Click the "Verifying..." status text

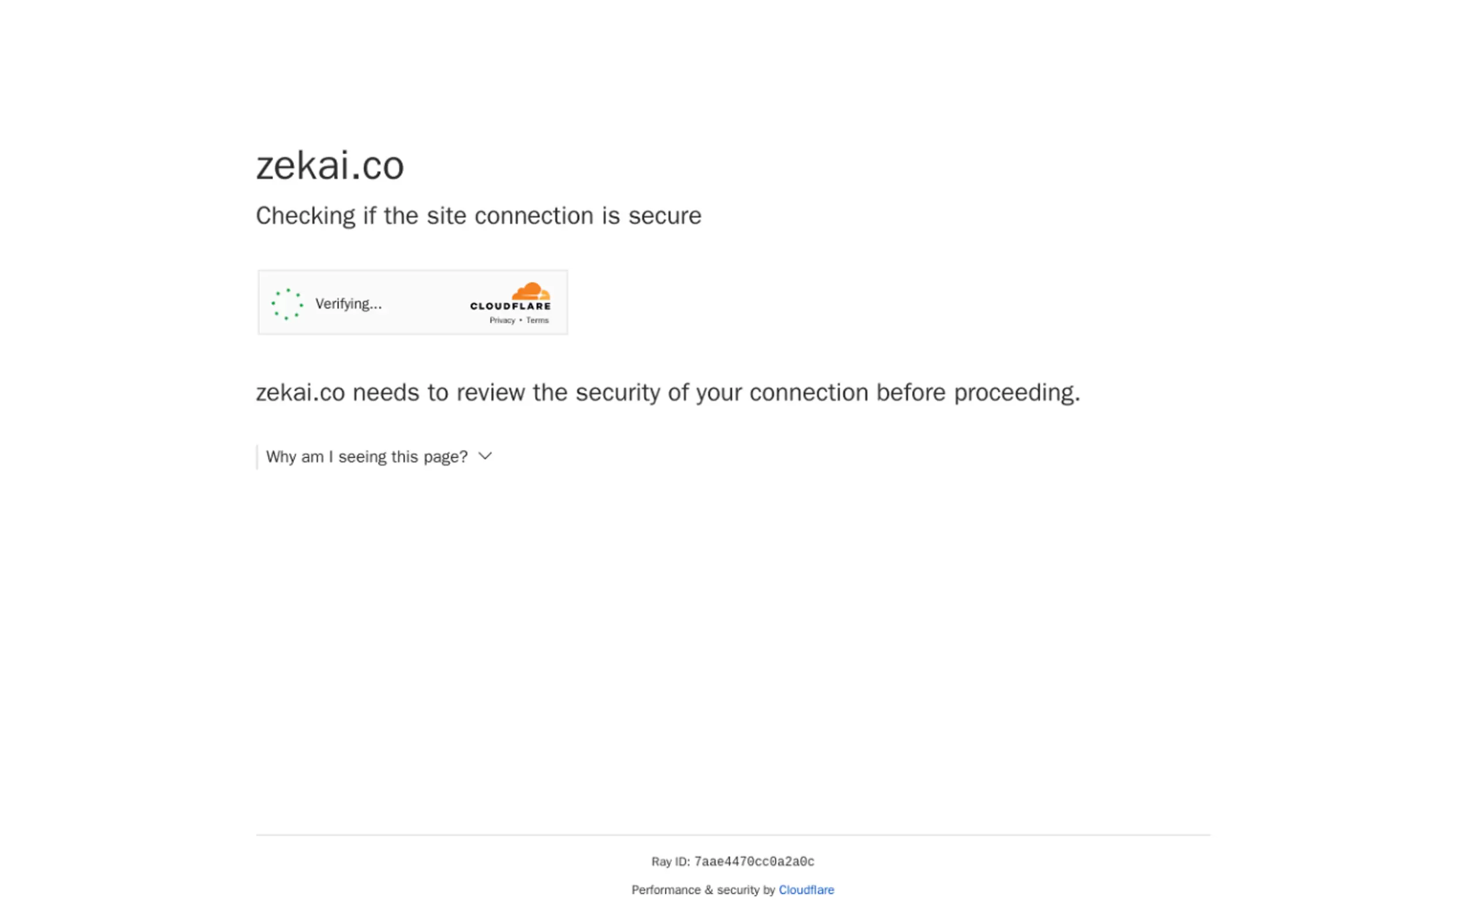pyautogui.click(x=349, y=303)
